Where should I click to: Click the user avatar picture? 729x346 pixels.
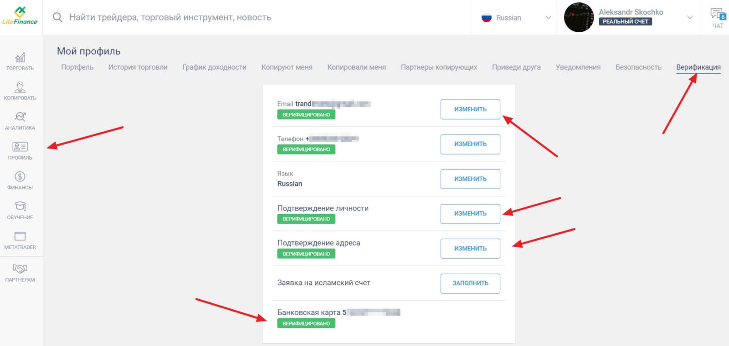[x=579, y=17]
